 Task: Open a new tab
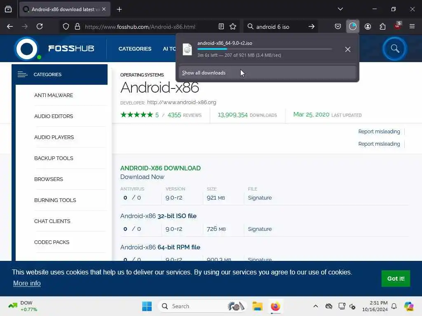point(119,9)
